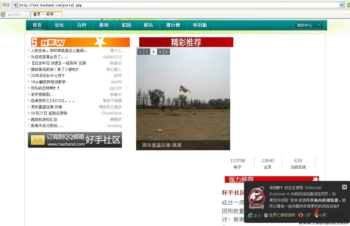
Task: Click the IE 8 upgrade link
Action: click(x=254, y=215)
